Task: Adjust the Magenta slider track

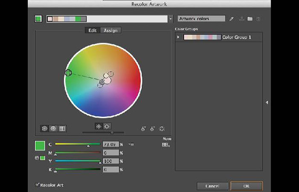Action: click(x=78, y=153)
